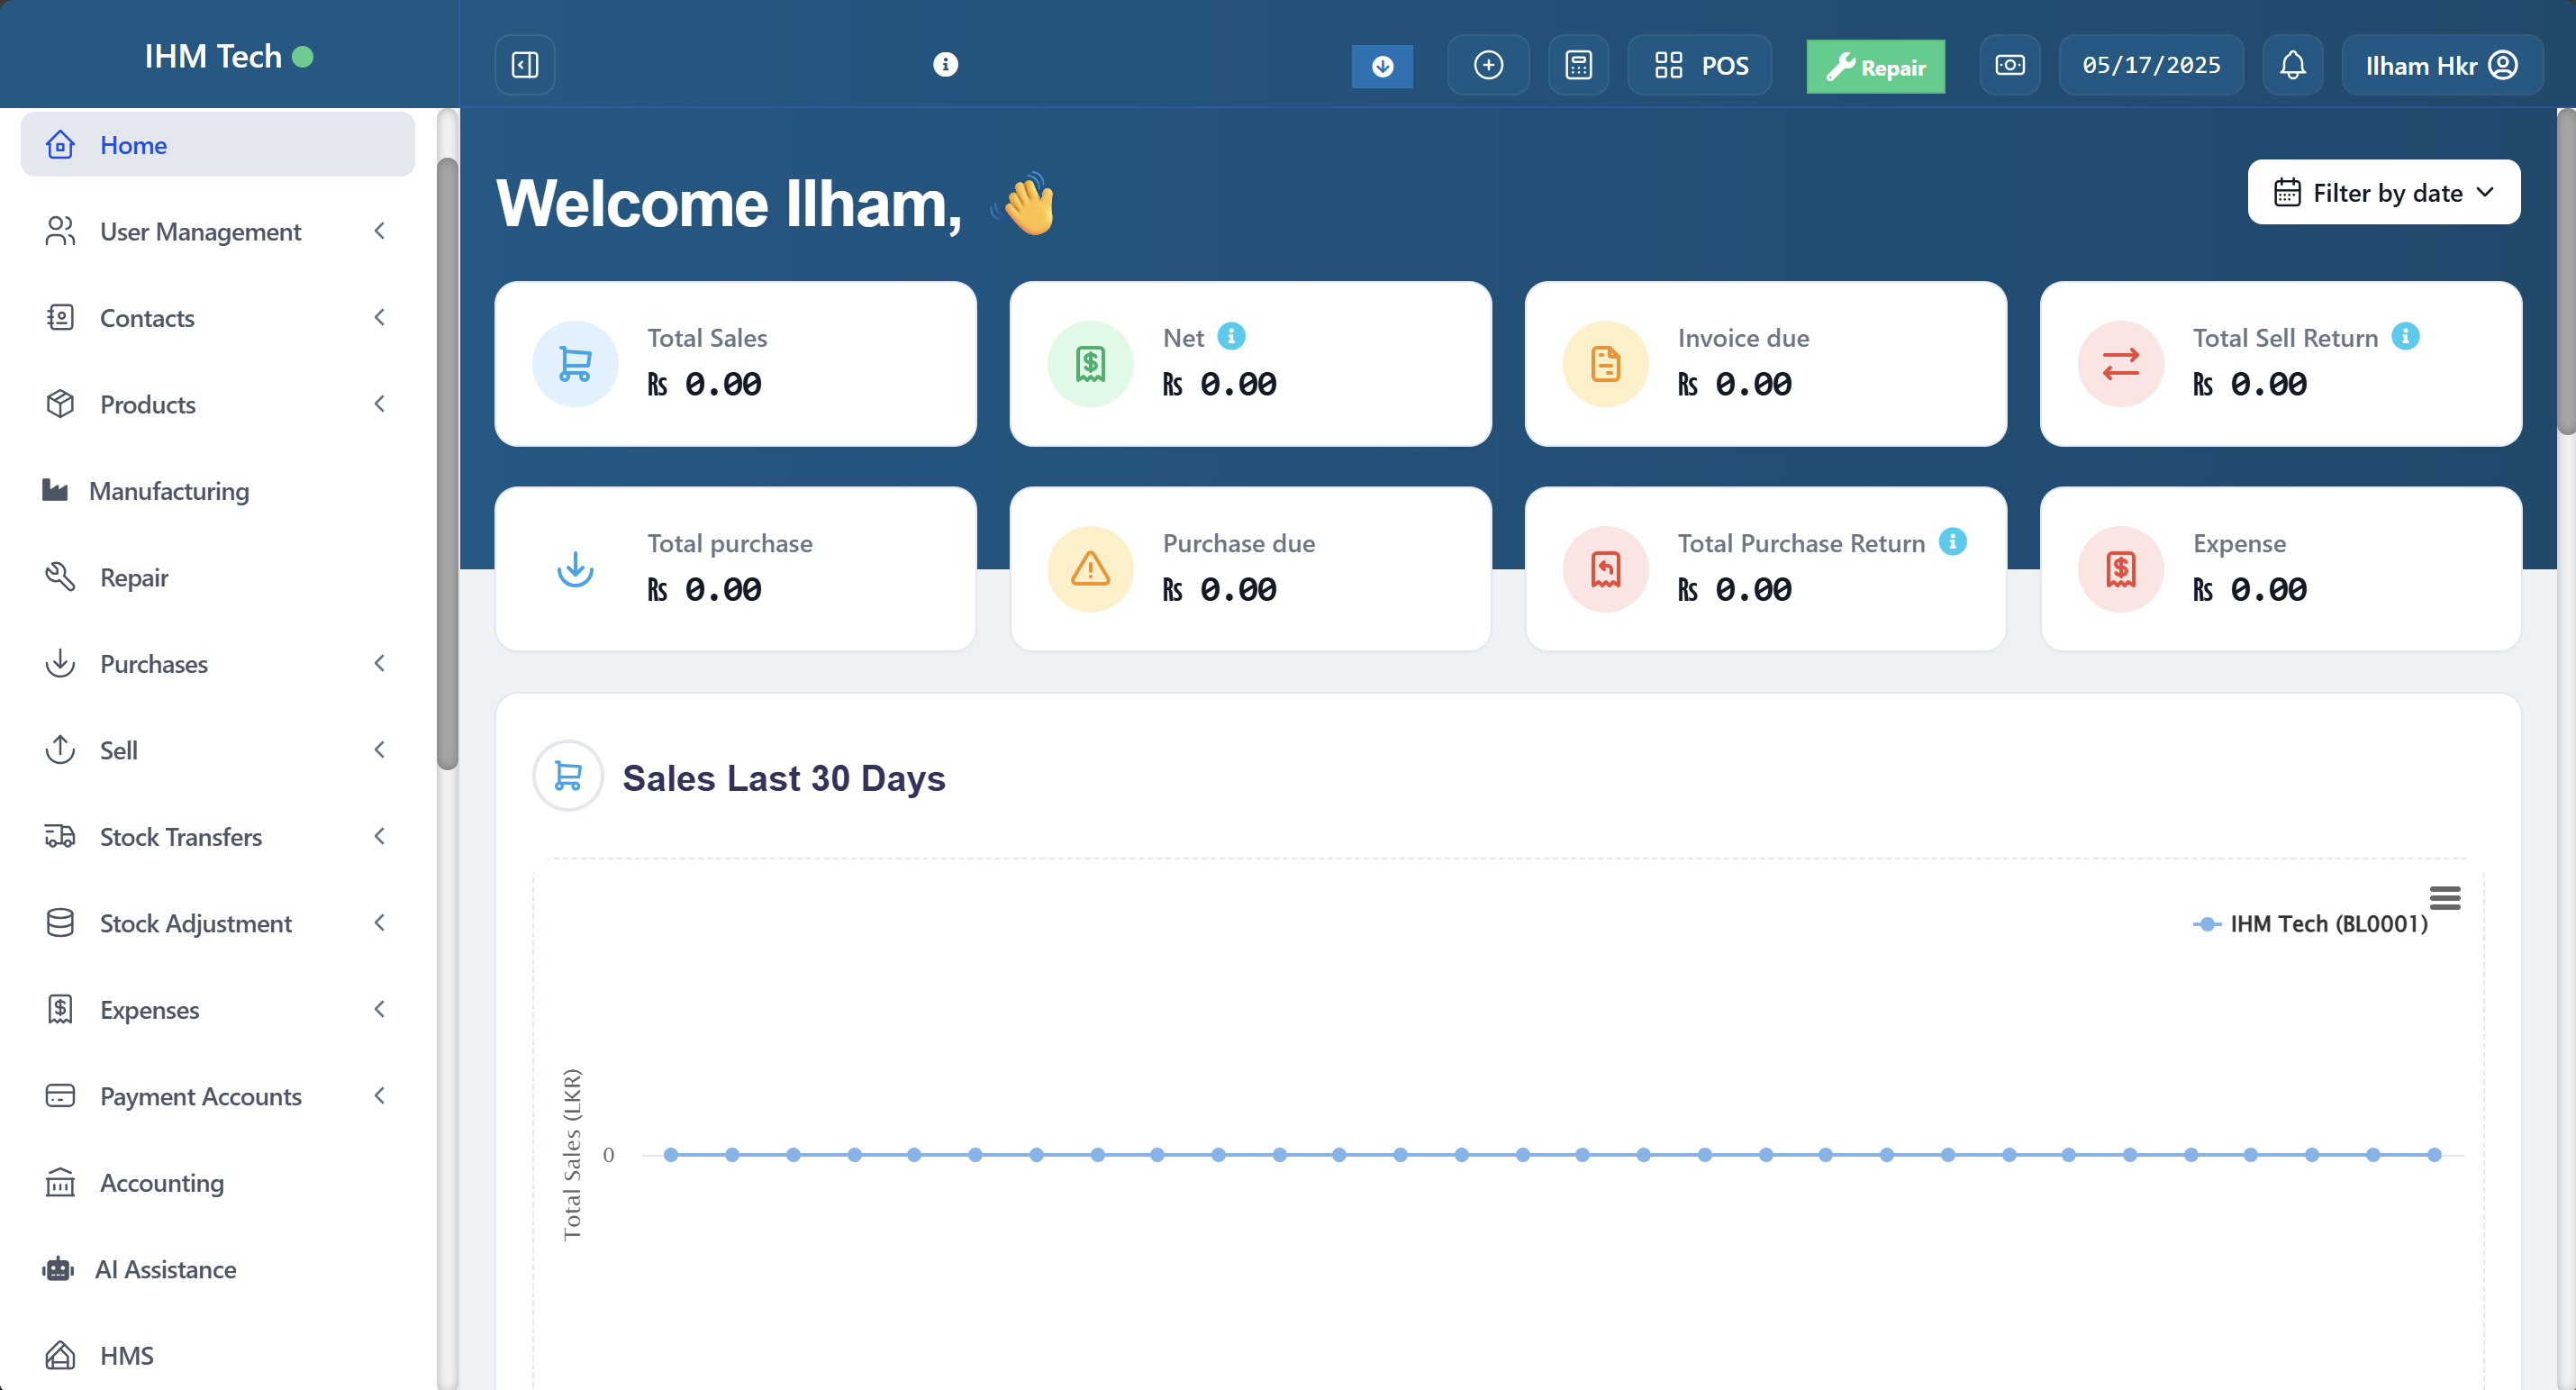Click Purchase due warning icon
Viewport: 2576px width, 1390px height.
click(x=1090, y=569)
